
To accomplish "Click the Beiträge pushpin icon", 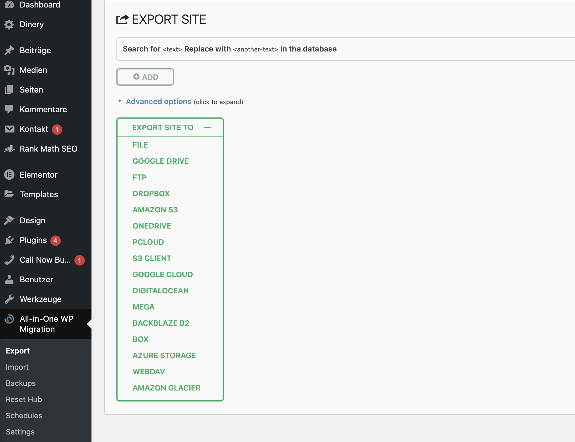I will coord(9,50).
